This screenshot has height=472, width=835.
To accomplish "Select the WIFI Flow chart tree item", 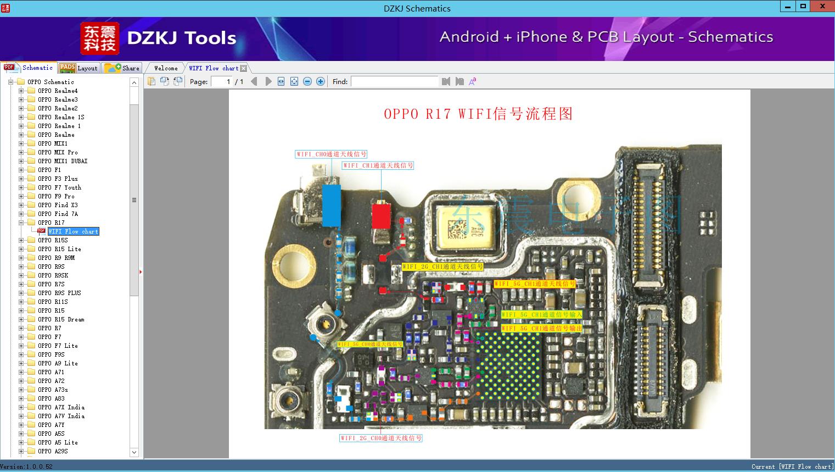I will pyautogui.click(x=74, y=231).
